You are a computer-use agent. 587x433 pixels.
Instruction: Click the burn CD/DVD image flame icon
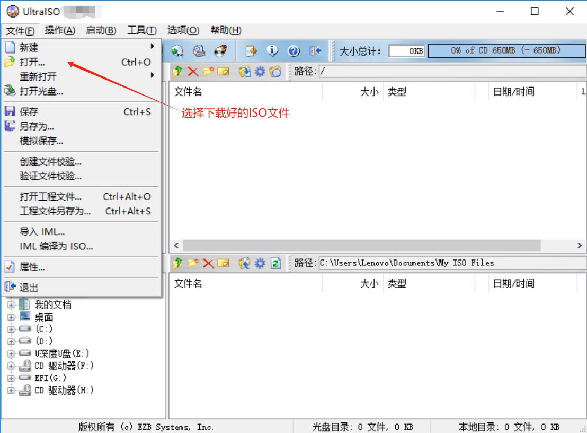point(220,51)
